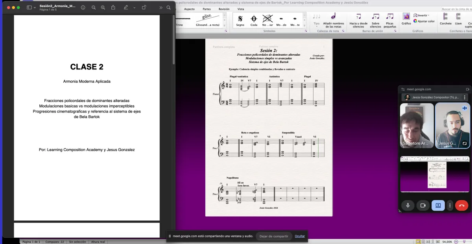Screen dimensions: 472x244
Task: Open the Tipo notehead dropdown
Action: (317, 20)
